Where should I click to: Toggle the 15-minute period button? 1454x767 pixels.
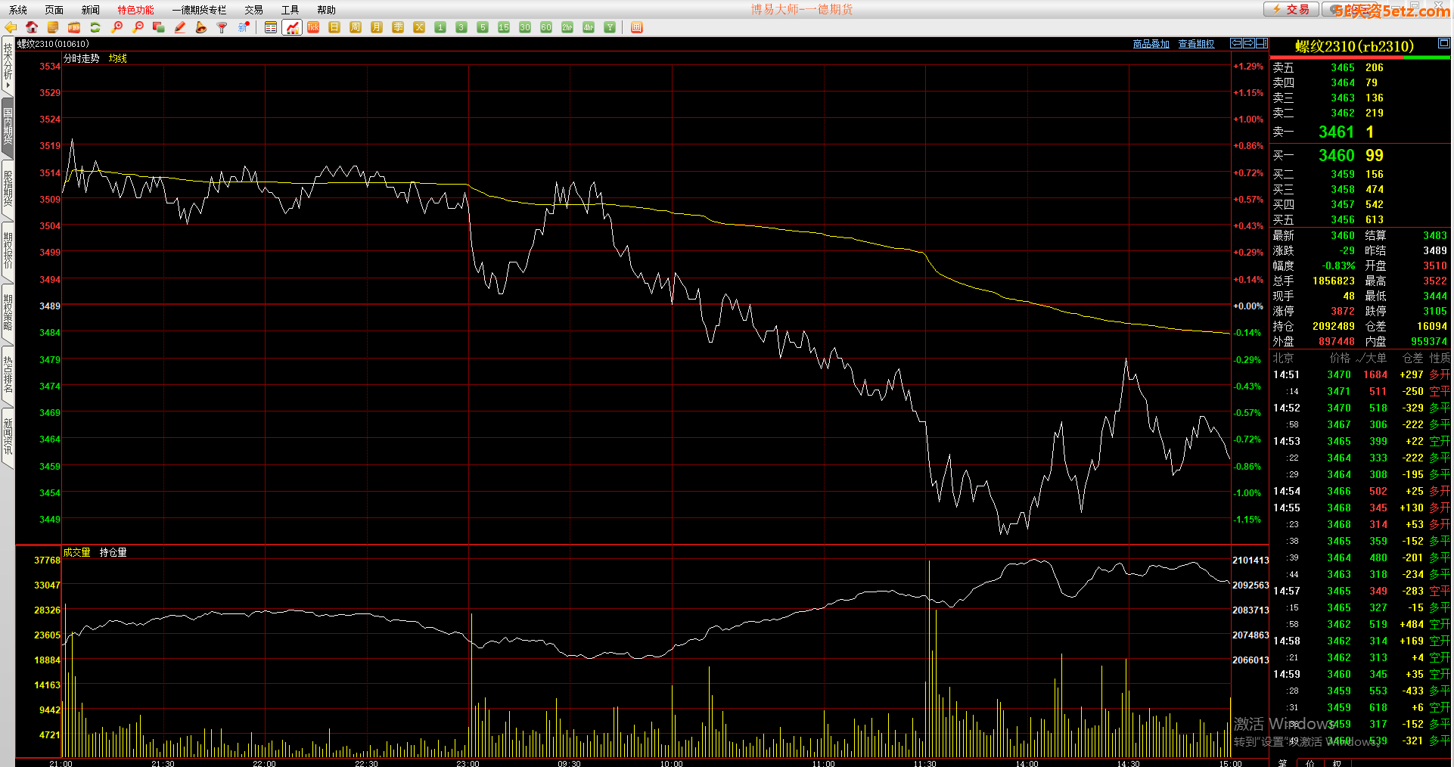(x=504, y=27)
